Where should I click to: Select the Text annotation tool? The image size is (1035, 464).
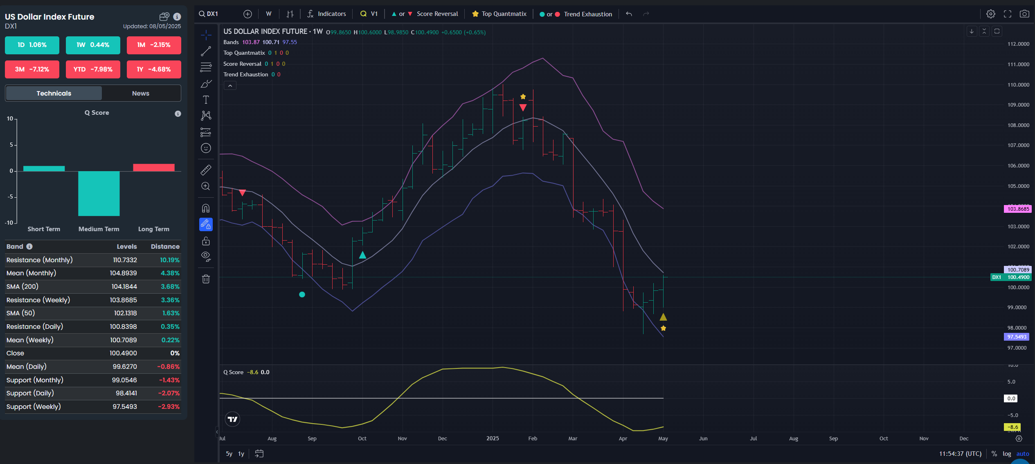click(206, 100)
